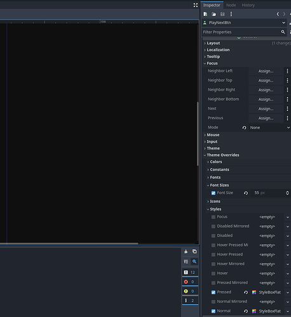Focus the Filter Properties search field

(x=241, y=32)
